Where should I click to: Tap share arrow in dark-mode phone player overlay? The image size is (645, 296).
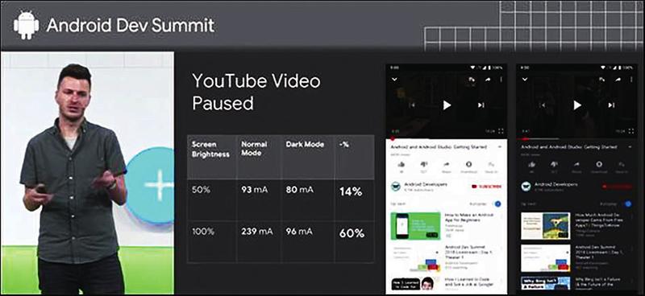click(x=618, y=80)
